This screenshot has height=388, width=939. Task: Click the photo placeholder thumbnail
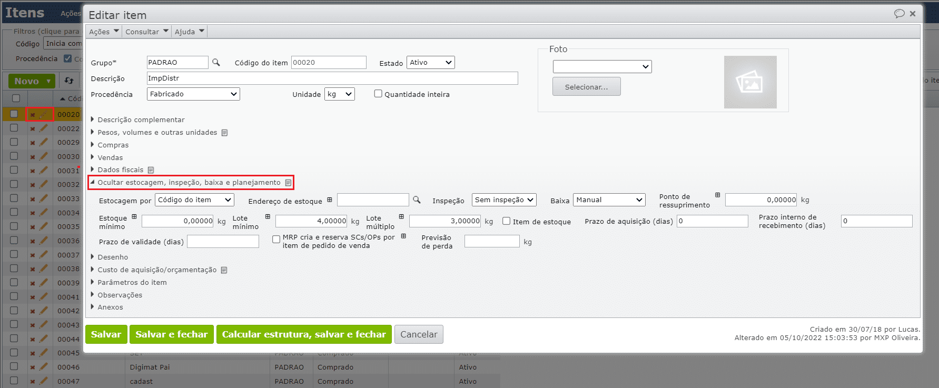point(750,82)
